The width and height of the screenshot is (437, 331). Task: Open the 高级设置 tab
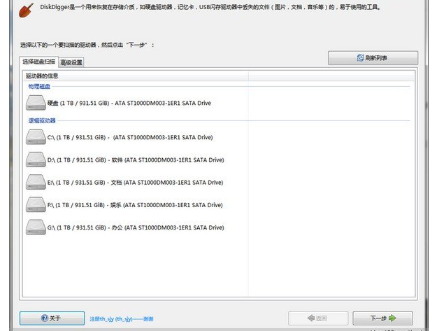[x=71, y=62]
